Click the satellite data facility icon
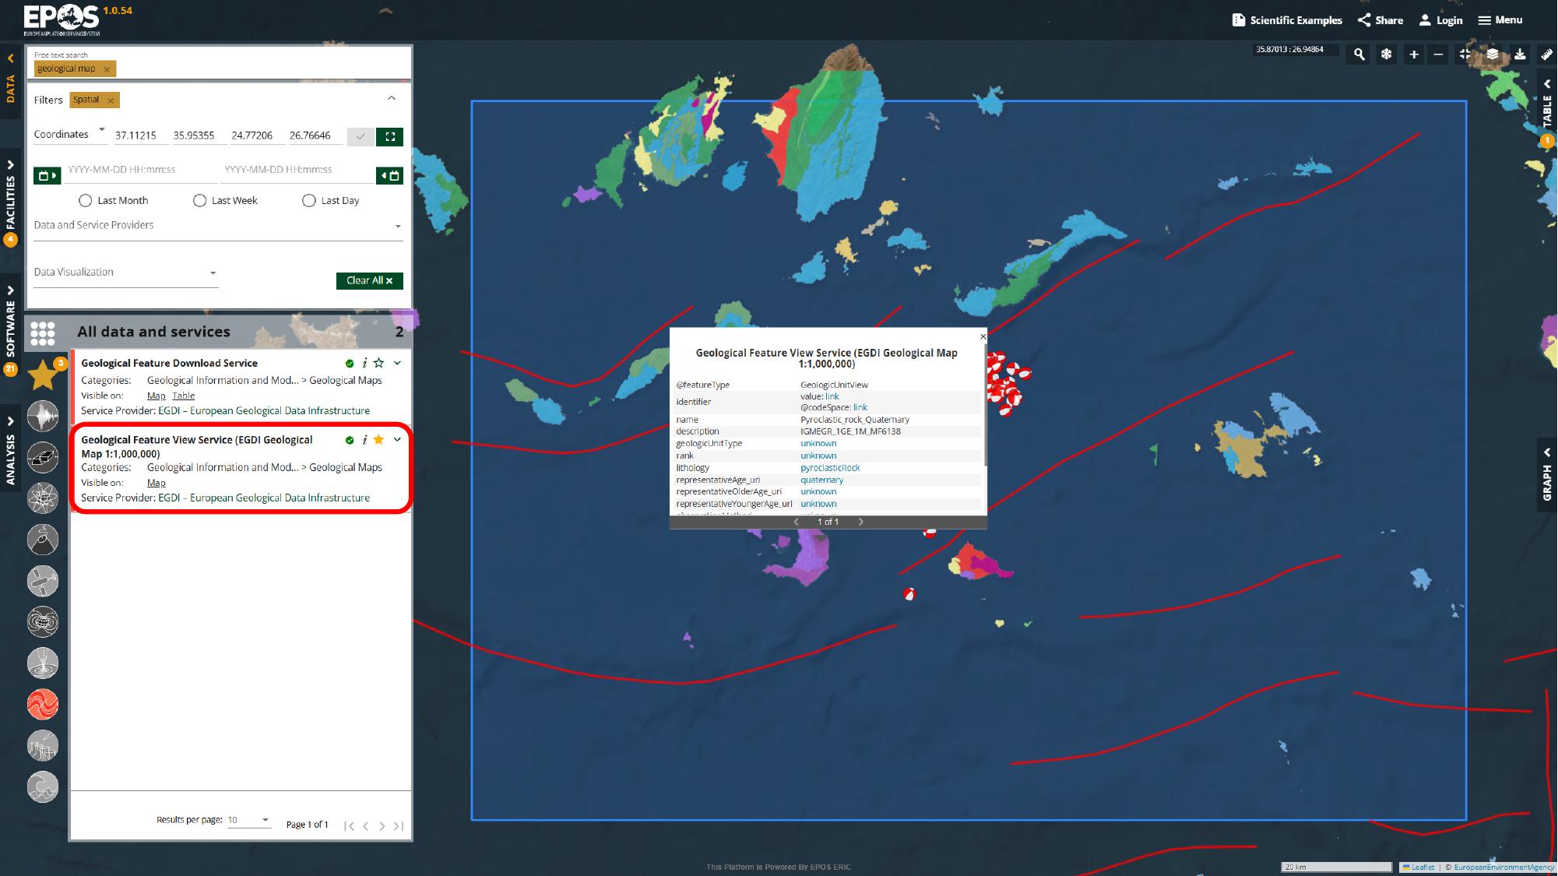 (43, 581)
